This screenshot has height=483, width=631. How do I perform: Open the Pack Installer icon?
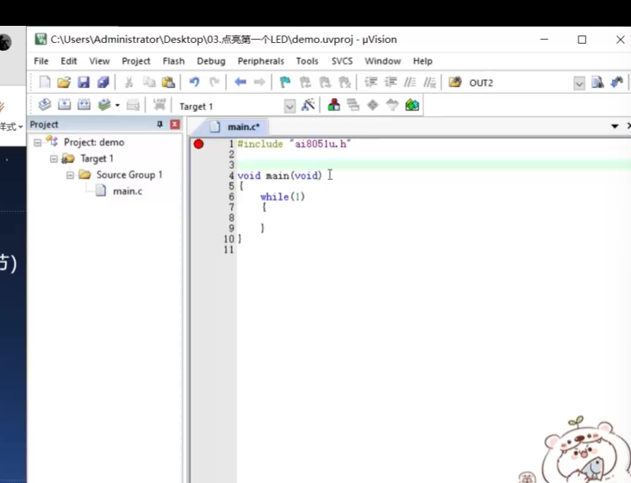[412, 105]
